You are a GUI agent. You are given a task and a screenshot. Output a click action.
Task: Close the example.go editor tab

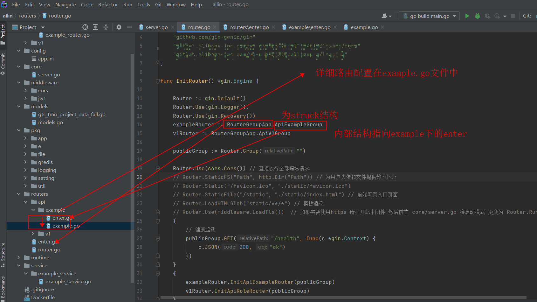tap(382, 27)
